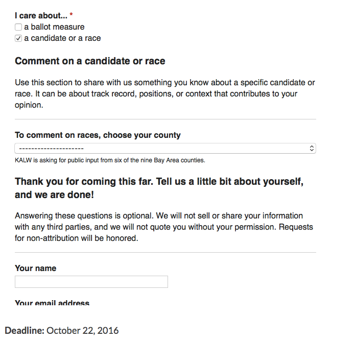Screen dimensions: 356x342
Task: Click the red required asterisk
Action: point(71,16)
